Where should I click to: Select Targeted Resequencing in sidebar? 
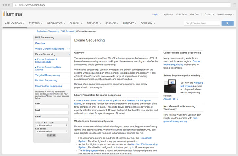[48, 75]
